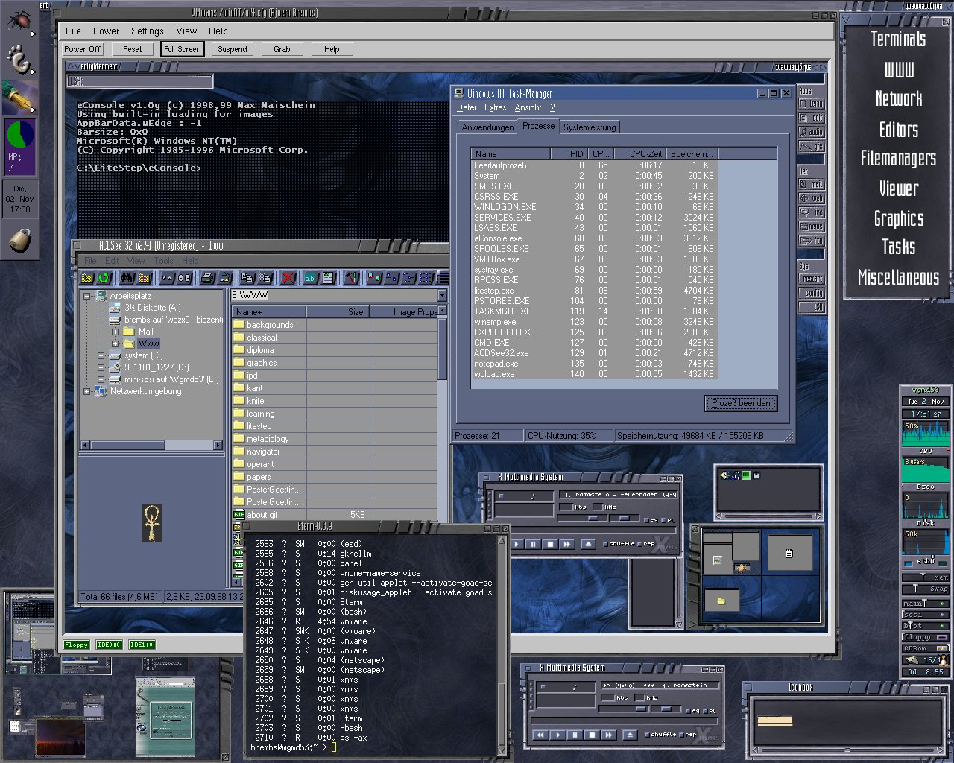The width and height of the screenshot is (954, 763).
Task: Switch to the Systemleistung tab
Action: (x=589, y=127)
